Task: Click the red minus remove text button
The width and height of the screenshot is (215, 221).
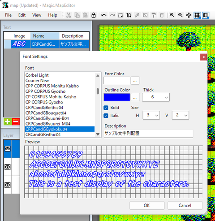Action: coord(16,121)
